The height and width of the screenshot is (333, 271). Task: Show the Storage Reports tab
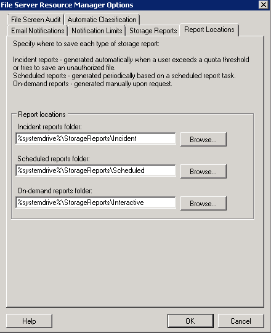pos(153,31)
